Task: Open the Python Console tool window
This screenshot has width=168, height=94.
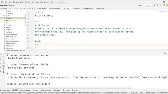Action: pyautogui.click(x=46, y=90)
